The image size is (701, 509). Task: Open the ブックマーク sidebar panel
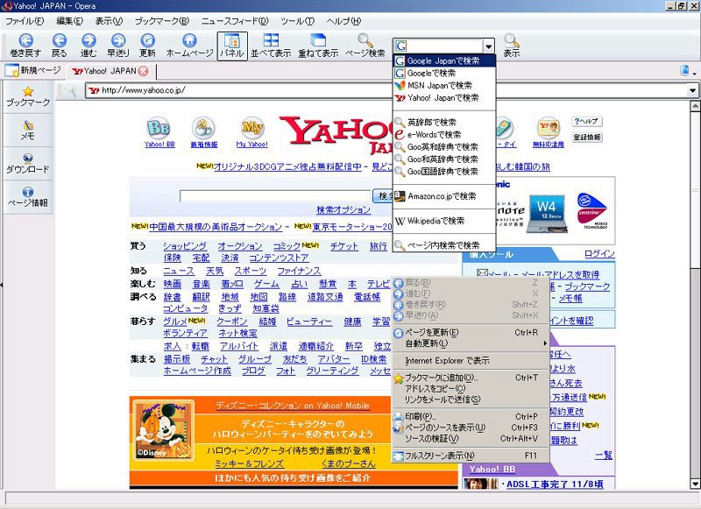[x=28, y=96]
